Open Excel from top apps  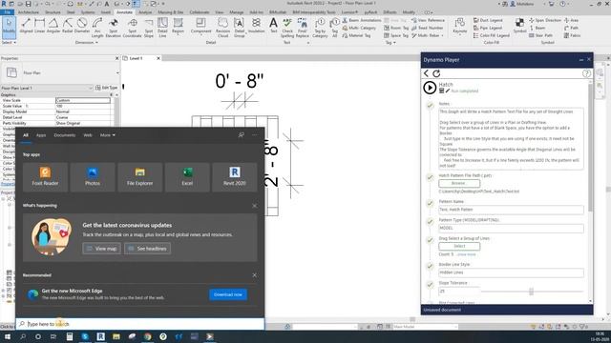187,177
